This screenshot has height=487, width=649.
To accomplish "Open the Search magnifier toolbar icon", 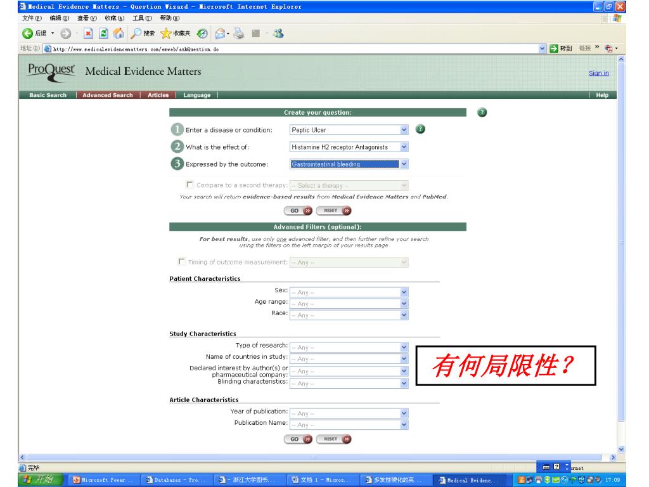I will 136,34.
